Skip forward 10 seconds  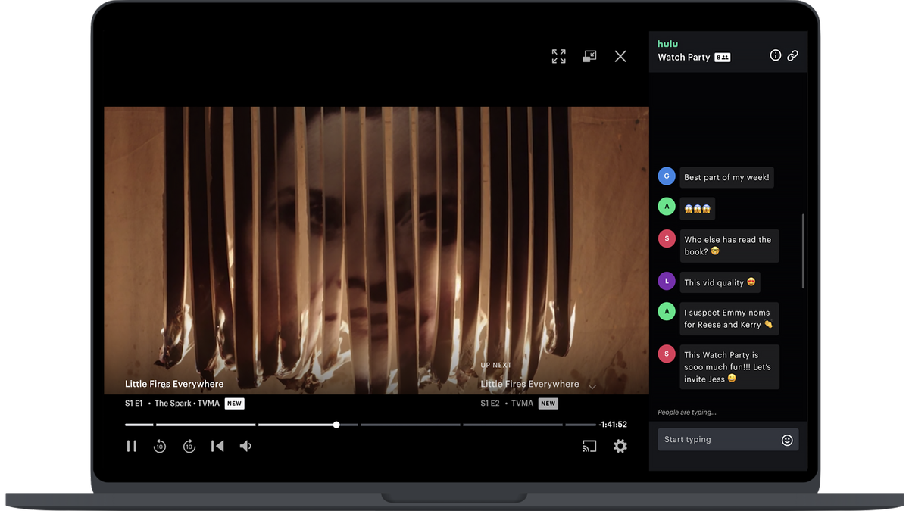pyautogui.click(x=189, y=446)
